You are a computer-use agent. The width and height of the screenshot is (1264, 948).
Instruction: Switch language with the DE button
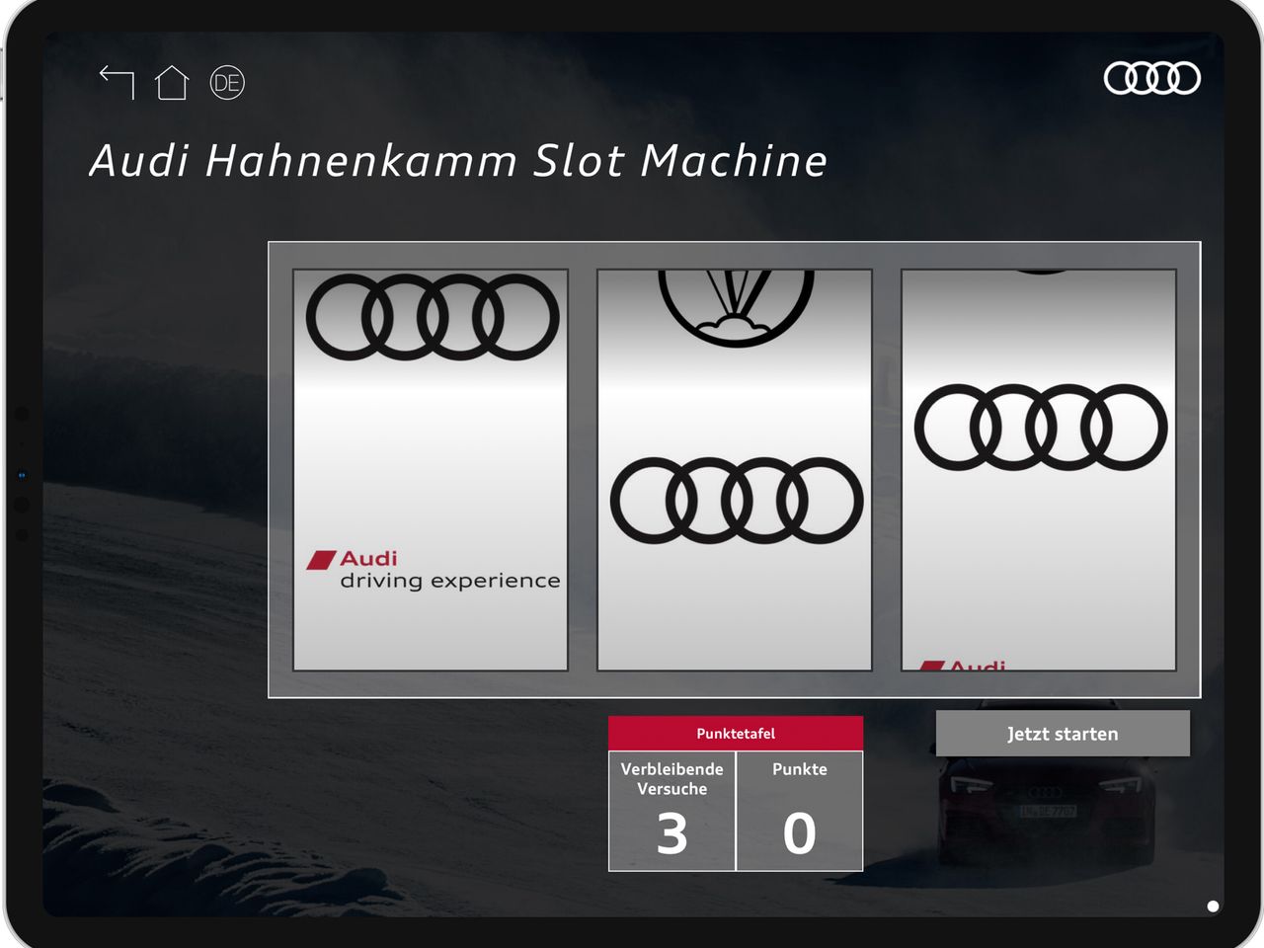point(227,83)
